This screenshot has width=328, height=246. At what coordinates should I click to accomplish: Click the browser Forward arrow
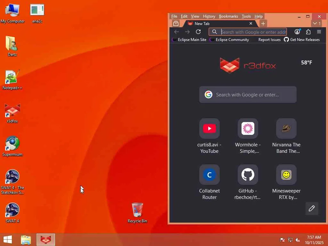pos(187,32)
